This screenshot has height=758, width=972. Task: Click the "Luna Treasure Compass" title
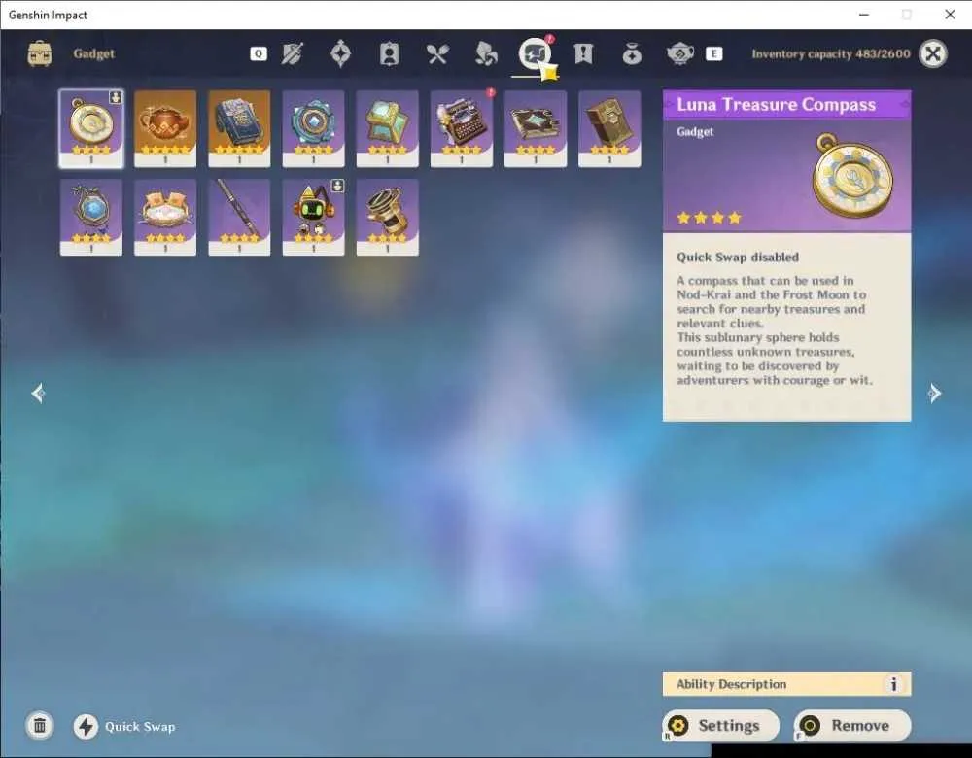point(776,105)
